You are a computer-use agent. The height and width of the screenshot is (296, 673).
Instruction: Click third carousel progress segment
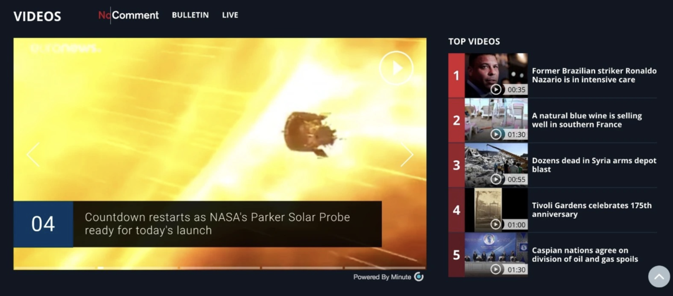pos(220,268)
